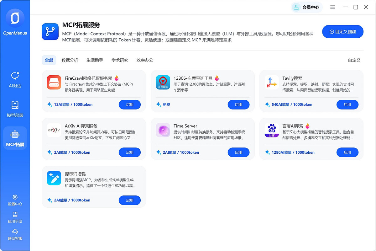Open the ArXiv AI搜索服务 card title

(x=81, y=126)
